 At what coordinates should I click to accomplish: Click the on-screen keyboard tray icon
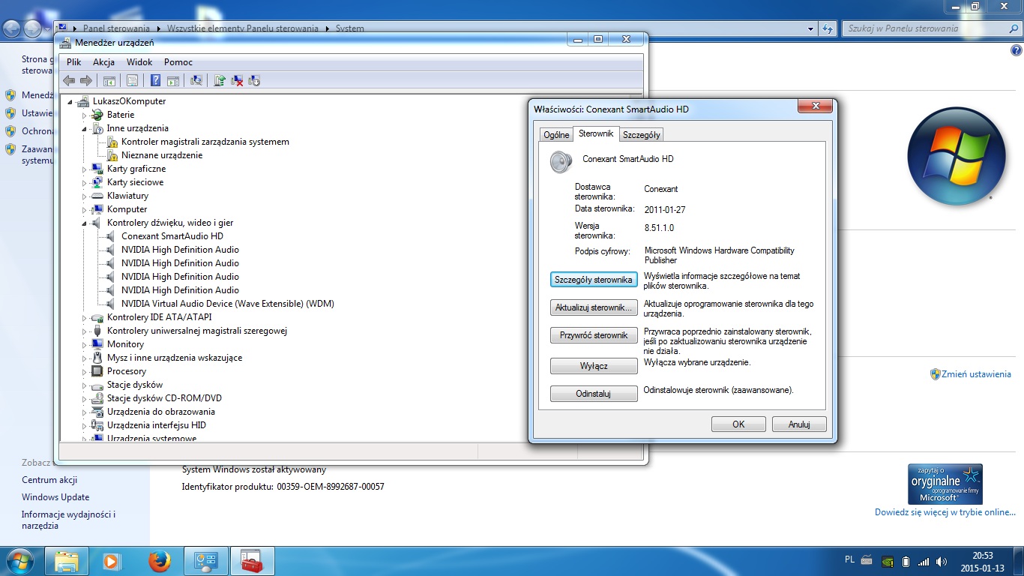(x=867, y=560)
